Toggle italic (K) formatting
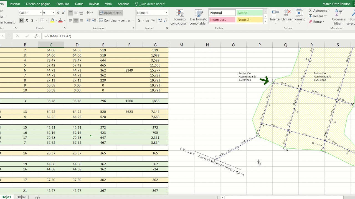 (x=27, y=20)
